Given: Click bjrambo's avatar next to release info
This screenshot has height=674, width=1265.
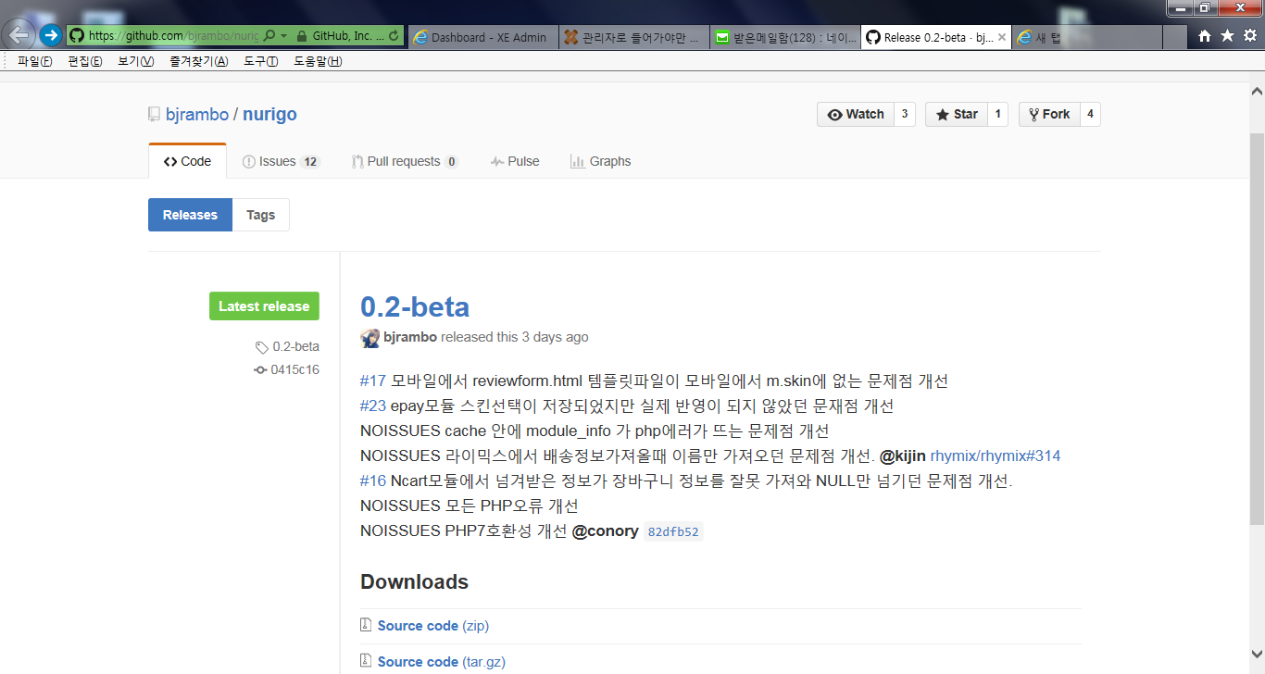Looking at the screenshot, I should (369, 338).
